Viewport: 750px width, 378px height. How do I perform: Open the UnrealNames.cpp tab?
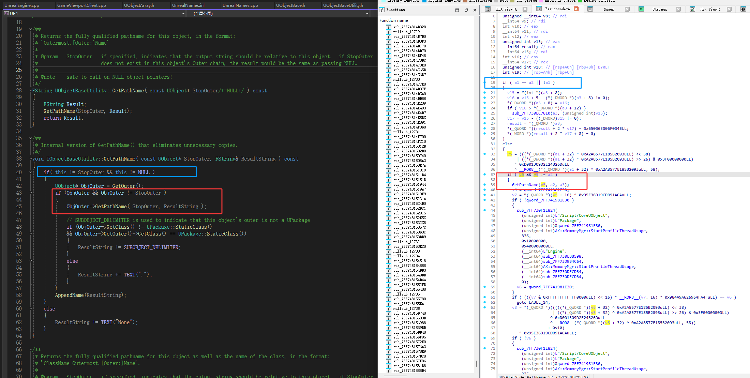pyautogui.click(x=240, y=5)
